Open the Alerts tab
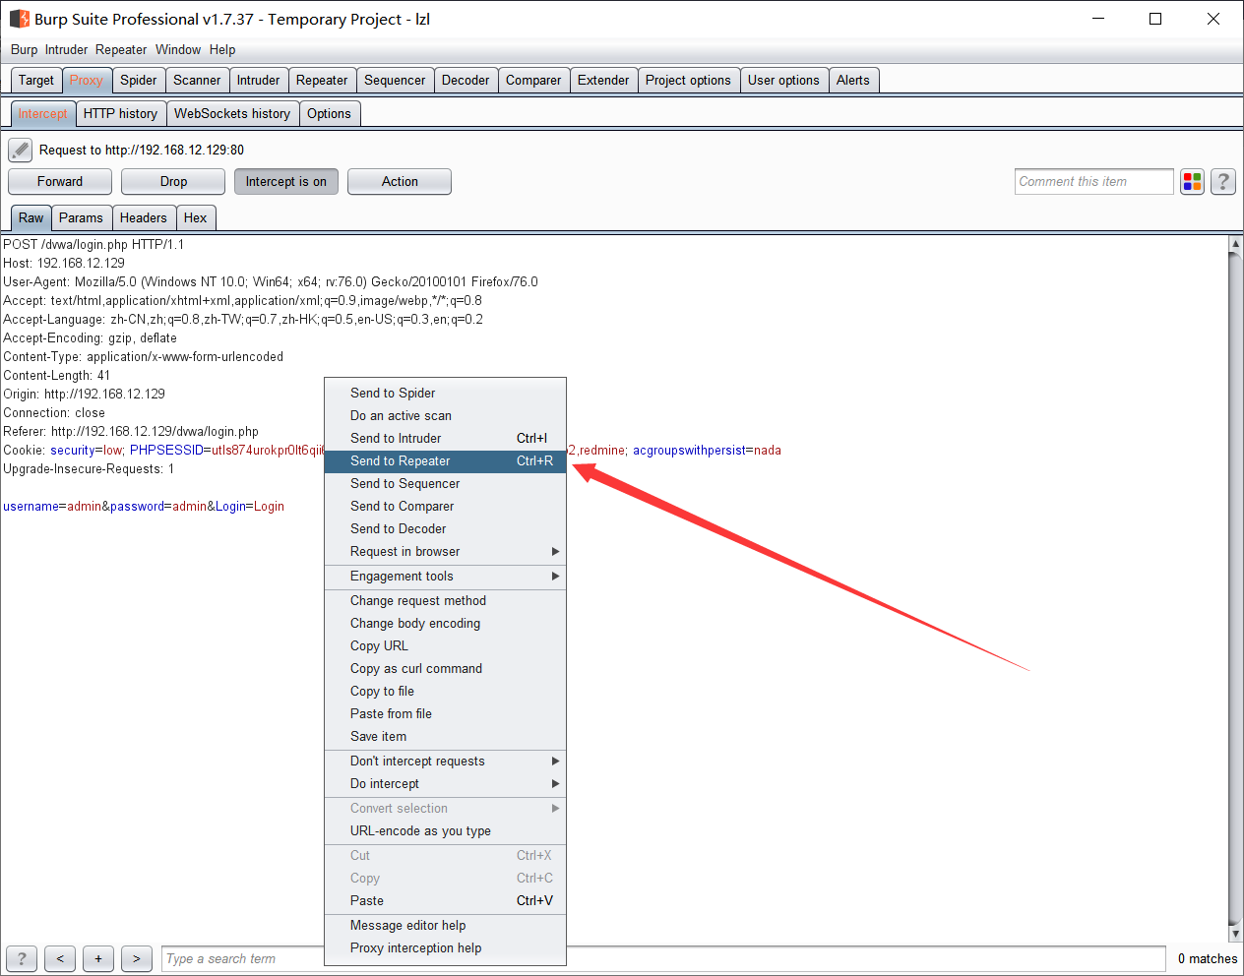1244x976 pixels. [853, 81]
